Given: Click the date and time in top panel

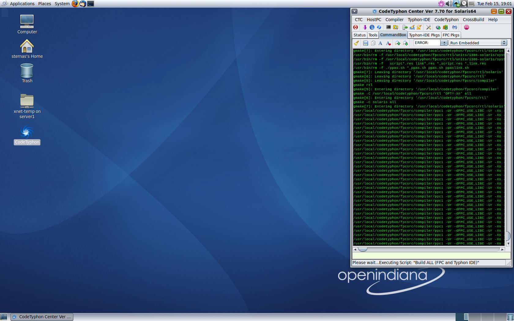Looking at the screenshot, I should (x=494, y=4).
